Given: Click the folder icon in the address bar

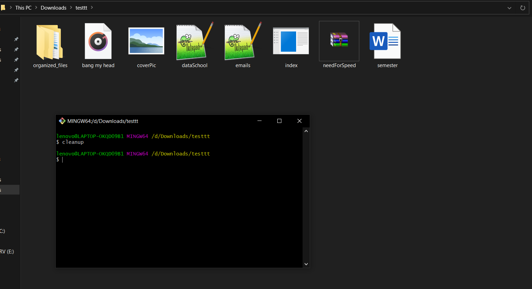Looking at the screenshot, I should tap(3, 8).
